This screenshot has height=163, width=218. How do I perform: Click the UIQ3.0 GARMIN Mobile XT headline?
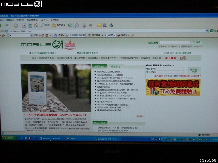[55, 115]
